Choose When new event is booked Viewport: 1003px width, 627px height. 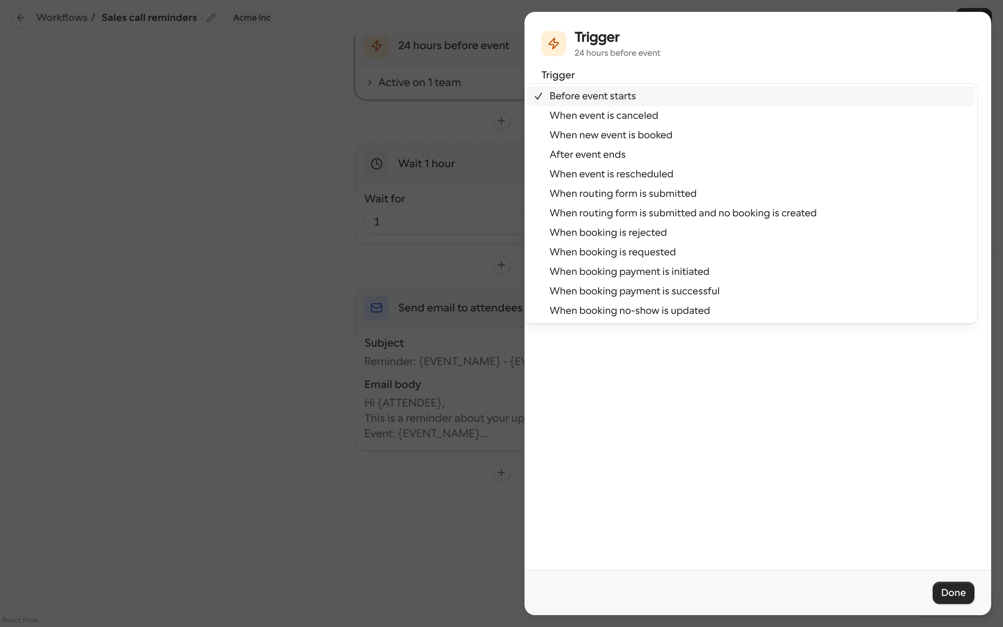[751, 135]
